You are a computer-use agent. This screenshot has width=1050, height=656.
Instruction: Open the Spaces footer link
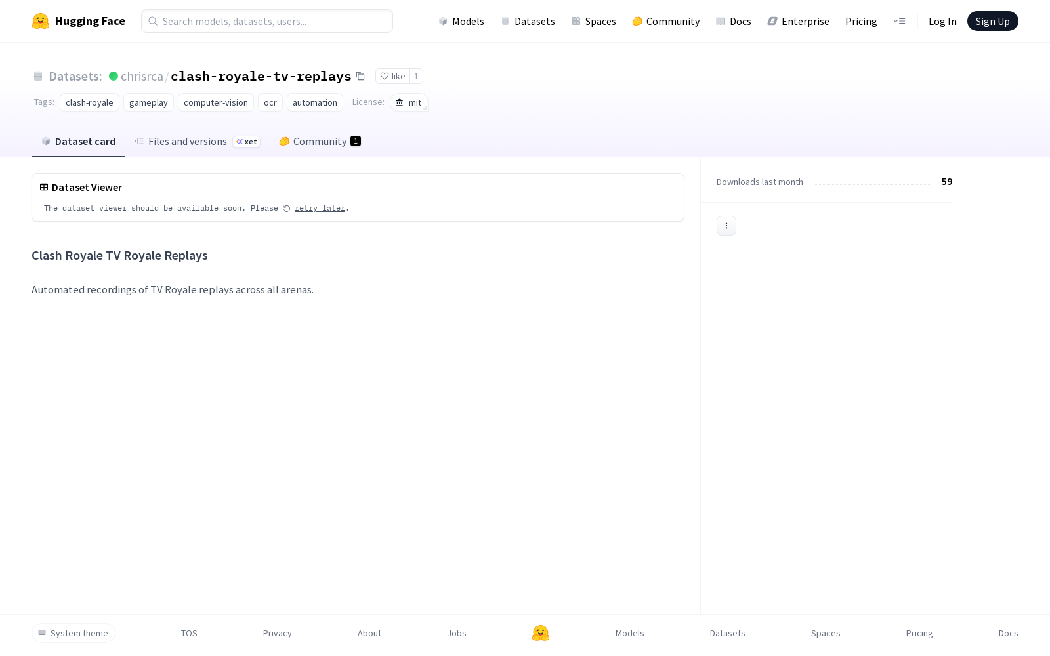(x=826, y=633)
